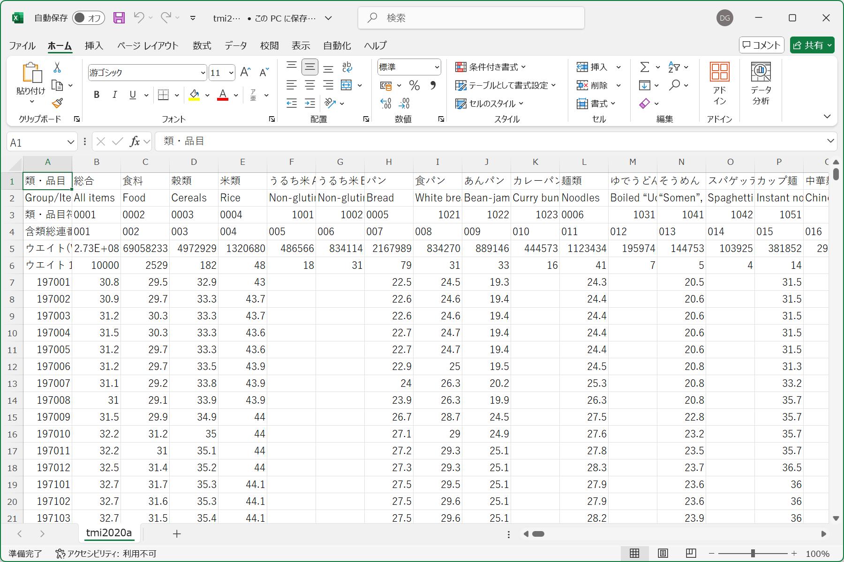Click the AutoSum sigma icon
Image resolution: width=844 pixels, height=562 pixels.
point(645,67)
